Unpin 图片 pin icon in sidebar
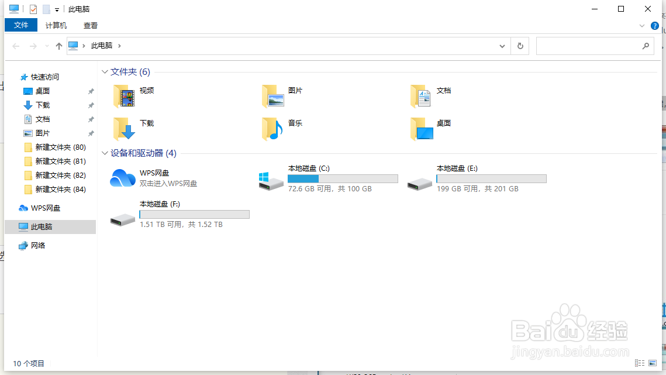666x375 pixels. point(91,133)
